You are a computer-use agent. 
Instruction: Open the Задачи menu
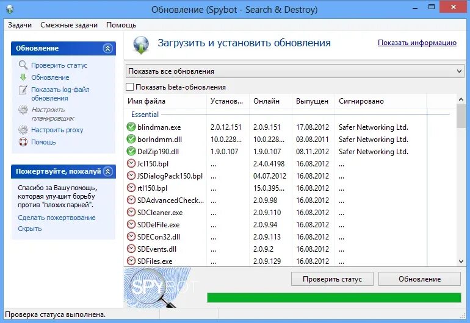[x=20, y=25]
